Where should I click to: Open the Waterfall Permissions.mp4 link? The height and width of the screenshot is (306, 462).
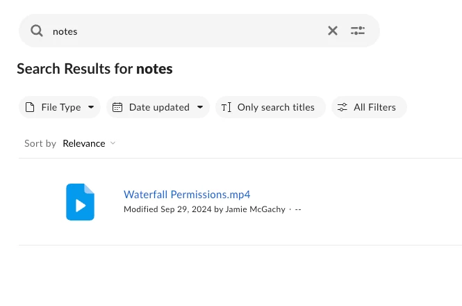pyautogui.click(x=187, y=195)
